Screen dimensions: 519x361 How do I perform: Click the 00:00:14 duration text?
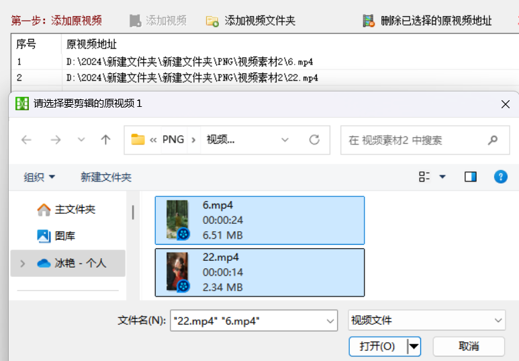click(222, 272)
